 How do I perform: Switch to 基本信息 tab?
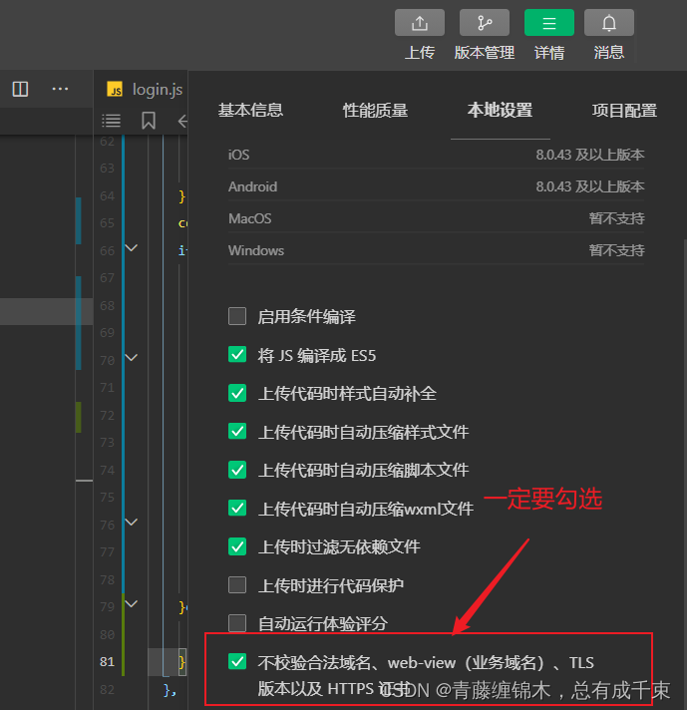point(250,111)
